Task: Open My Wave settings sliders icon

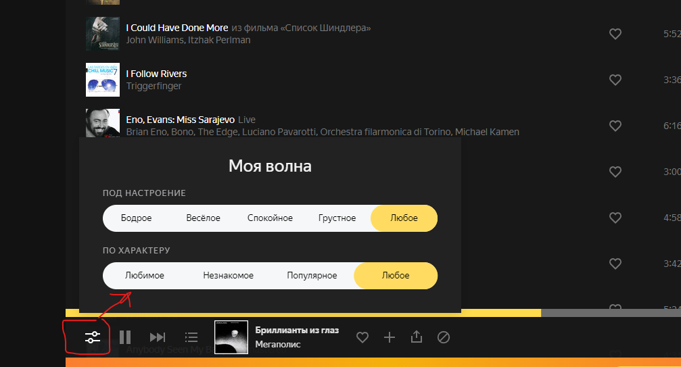Action: 93,337
